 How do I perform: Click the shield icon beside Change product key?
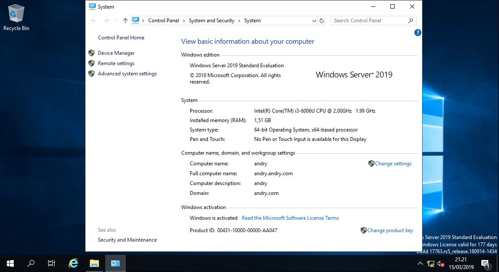point(364,230)
